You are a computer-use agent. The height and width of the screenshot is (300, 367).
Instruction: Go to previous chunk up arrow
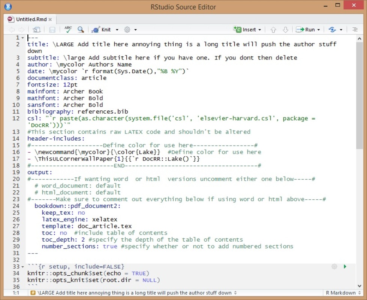(273, 30)
